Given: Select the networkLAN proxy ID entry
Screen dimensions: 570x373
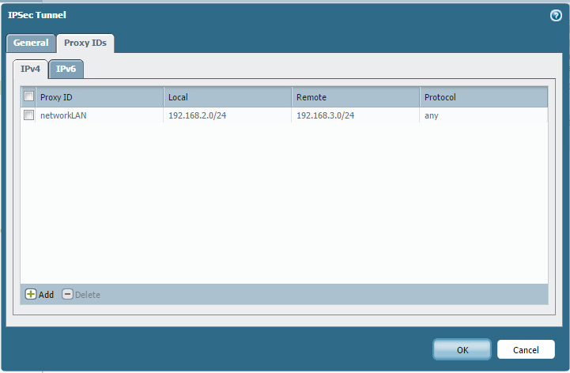Looking at the screenshot, I should 63,115.
